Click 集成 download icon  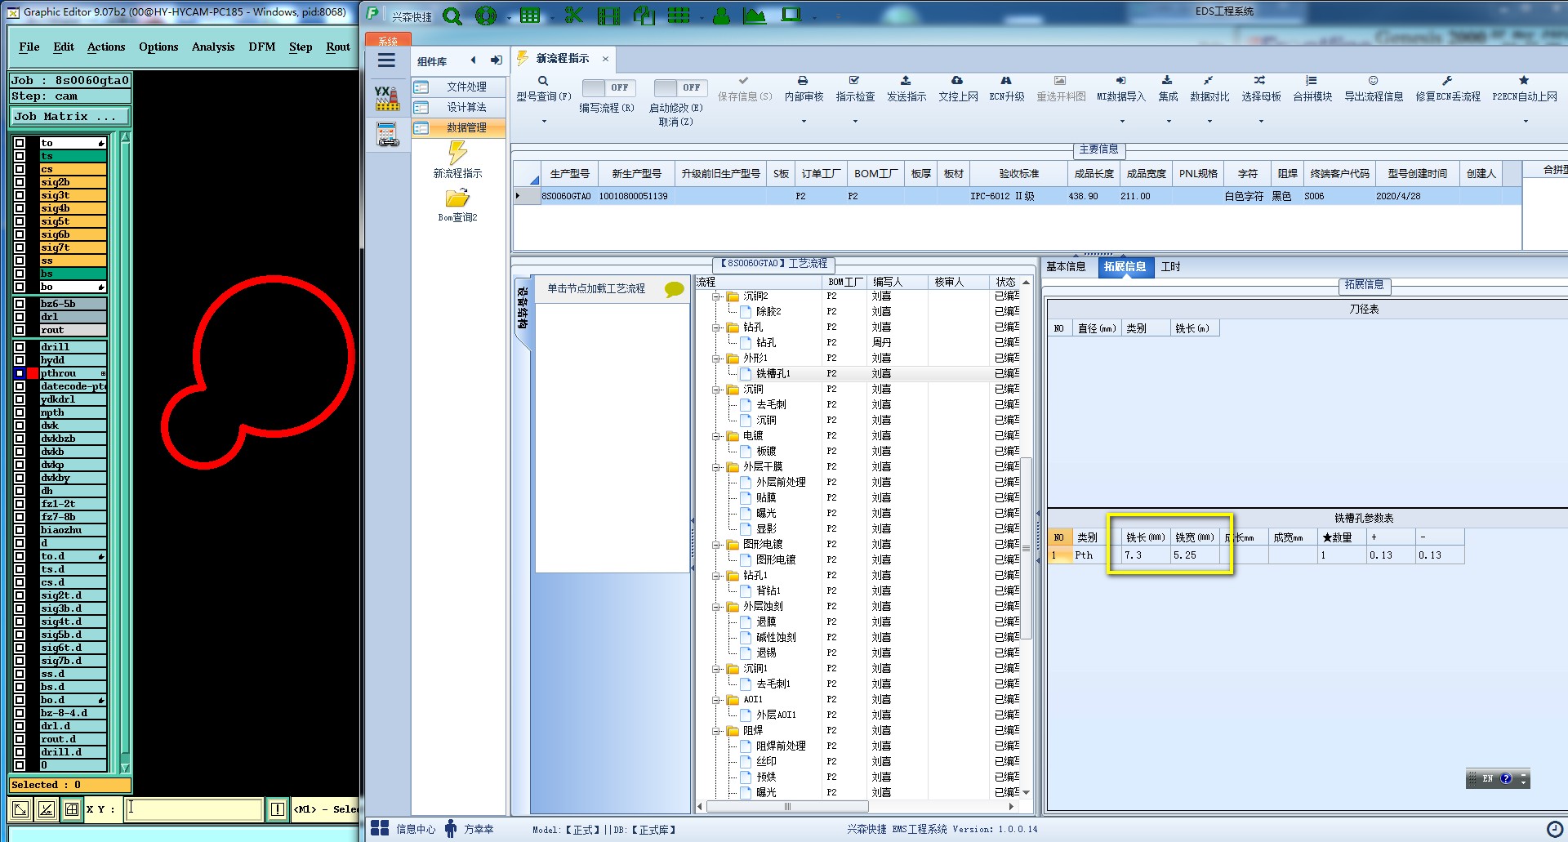(1167, 81)
